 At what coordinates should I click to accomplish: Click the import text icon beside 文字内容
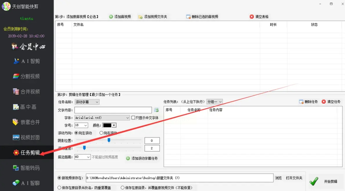[157, 110]
